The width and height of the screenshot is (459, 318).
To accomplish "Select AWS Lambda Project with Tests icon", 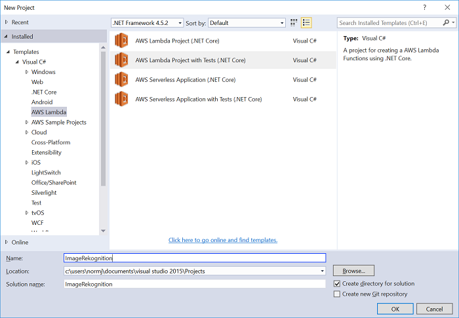I will (x=121, y=60).
